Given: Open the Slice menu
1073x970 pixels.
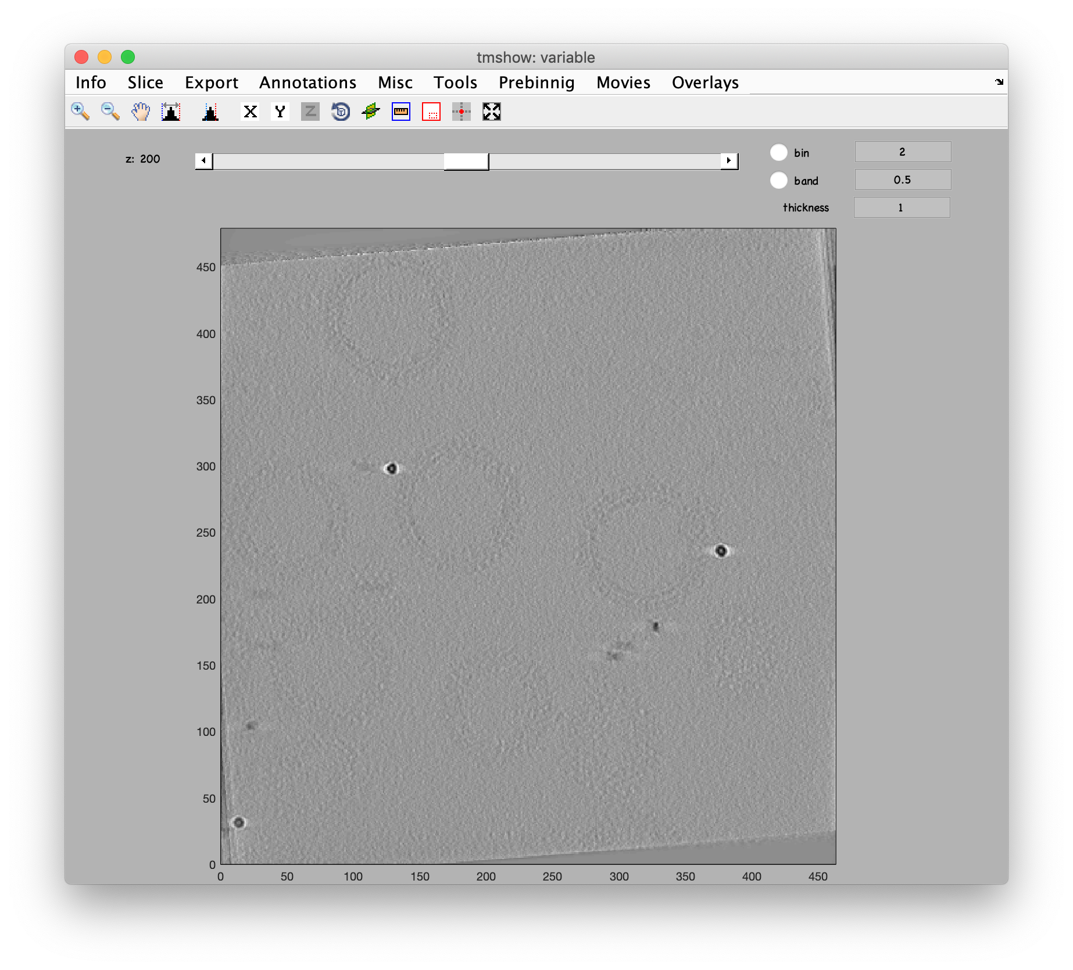Looking at the screenshot, I should pos(145,82).
